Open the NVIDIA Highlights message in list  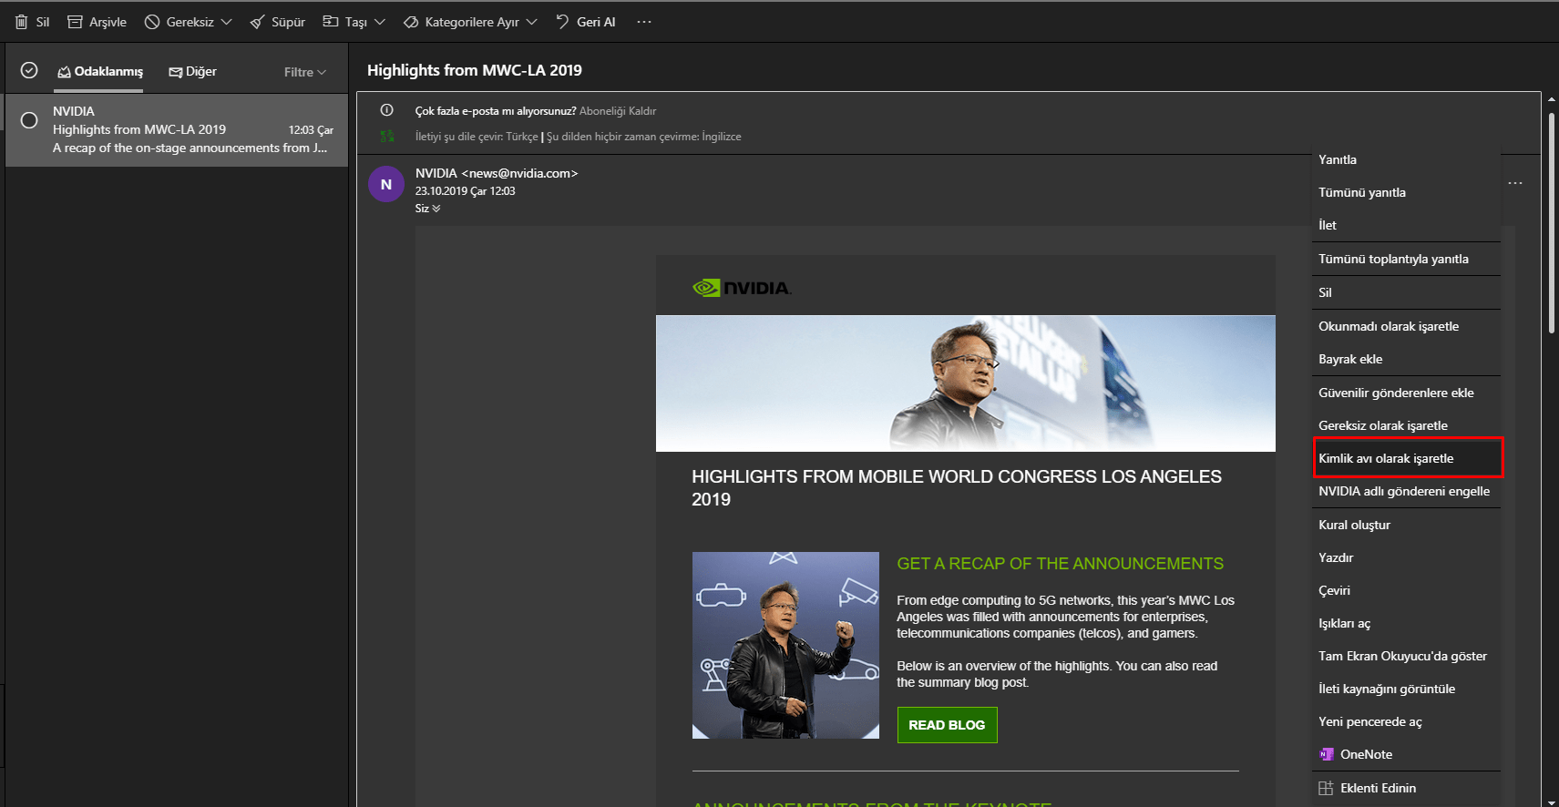(x=177, y=129)
